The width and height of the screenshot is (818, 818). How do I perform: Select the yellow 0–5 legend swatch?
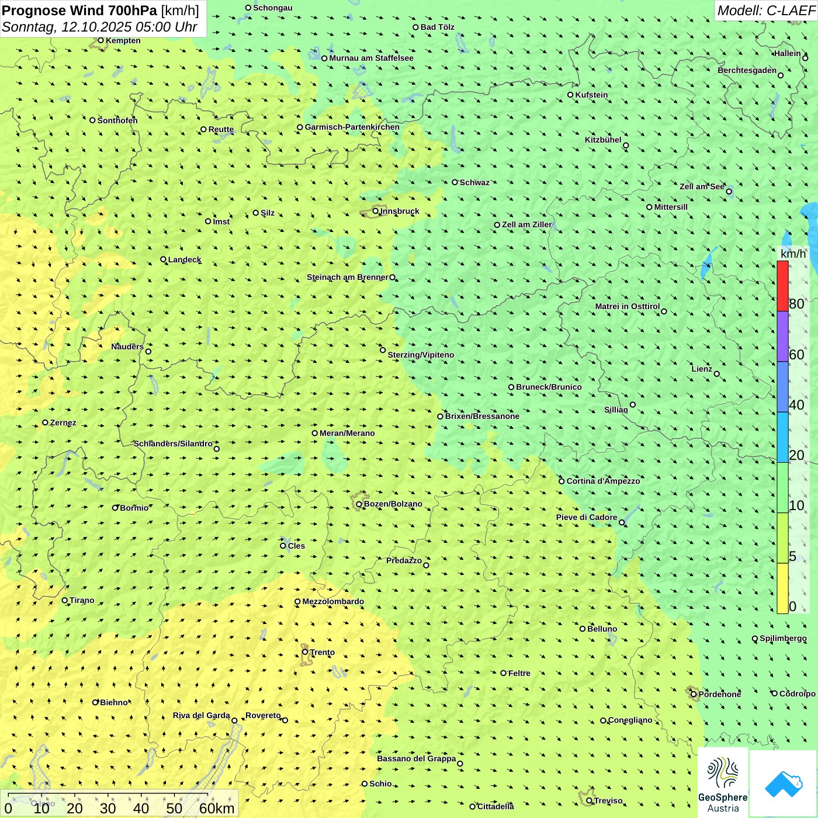(x=782, y=588)
